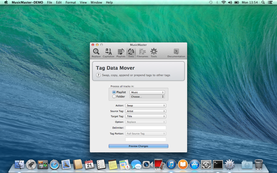Open the Music playlist dropdown
This screenshot has height=173, width=277.
pos(147,93)
